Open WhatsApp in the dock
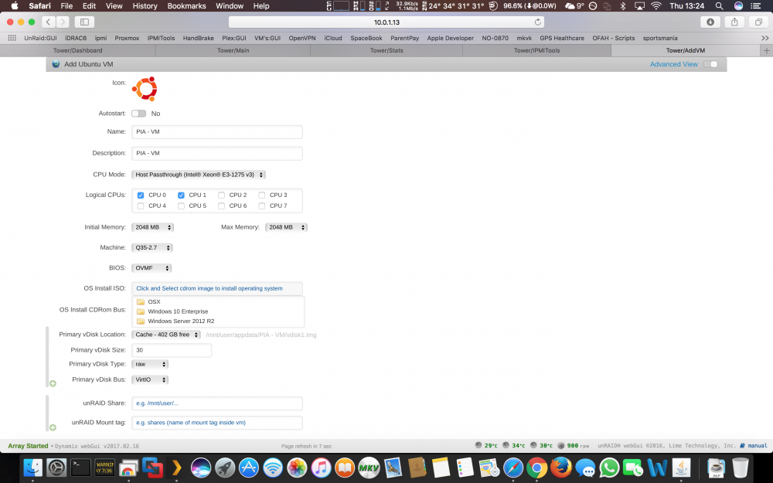 tap(609, 468)
